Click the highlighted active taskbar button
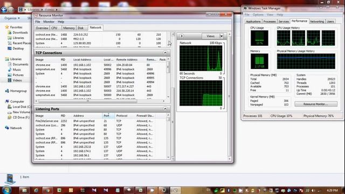 (175, 190)
